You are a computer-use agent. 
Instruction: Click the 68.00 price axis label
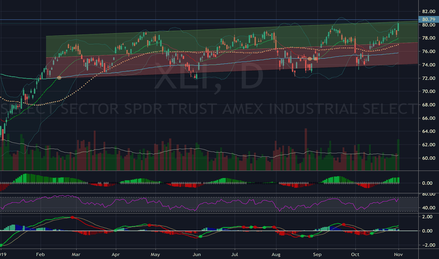click(x=429, y=105)
